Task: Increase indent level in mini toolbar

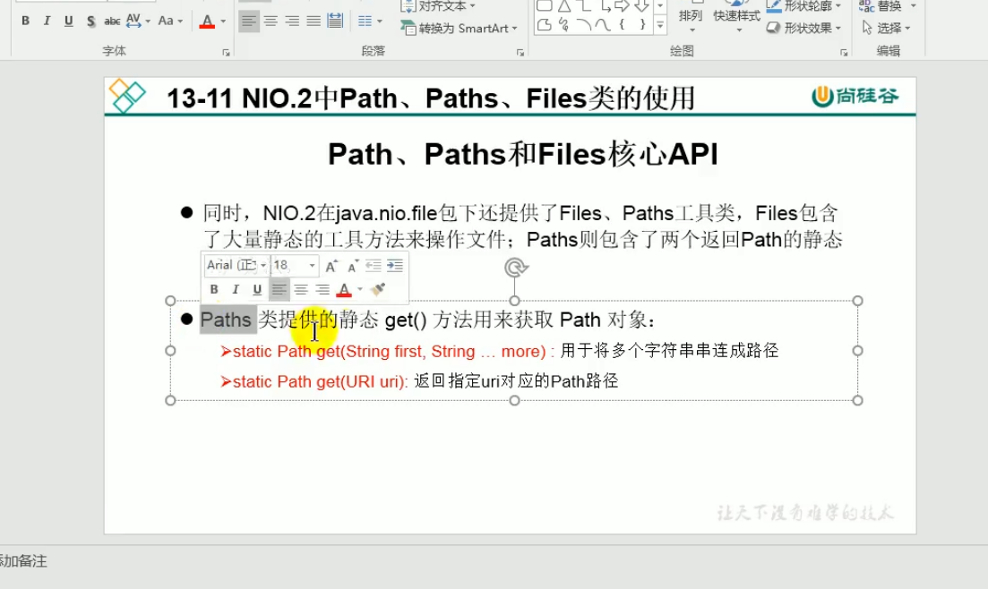Action: click(x=395, y=266)
